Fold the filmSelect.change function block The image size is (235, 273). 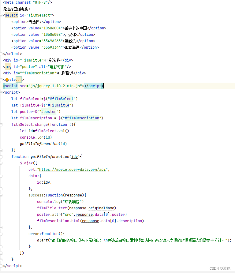click(x=1, y=125)
